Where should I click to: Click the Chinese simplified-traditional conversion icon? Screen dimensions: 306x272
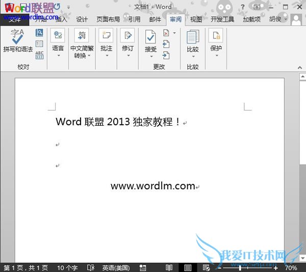tap(82, 35)
